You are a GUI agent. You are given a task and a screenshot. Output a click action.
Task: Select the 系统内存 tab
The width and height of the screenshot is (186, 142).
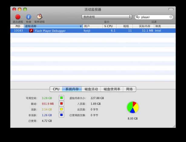(72, 89)
